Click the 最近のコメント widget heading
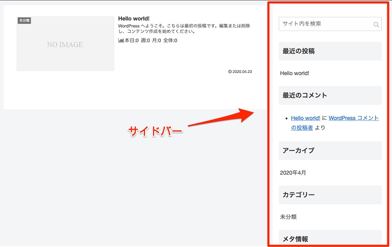The height and width of the screenshot is (247, 392). [x=330, y=95]
